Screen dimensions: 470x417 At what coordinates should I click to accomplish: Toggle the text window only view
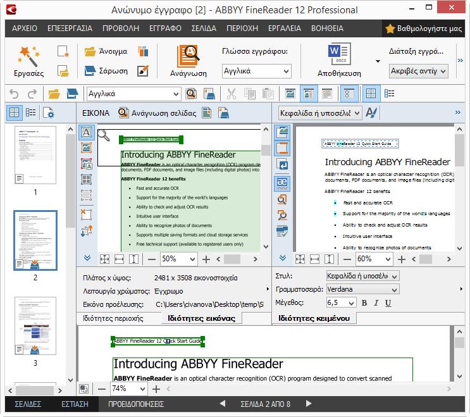pyautogui.click(x=326, y=94)
